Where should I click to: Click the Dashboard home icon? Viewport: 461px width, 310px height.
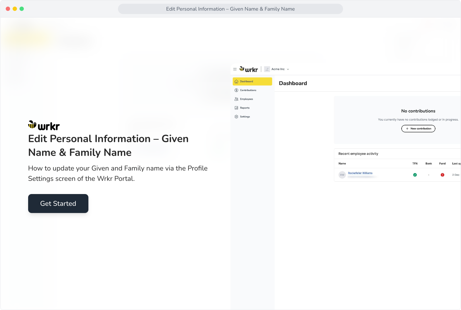[x=236, y=82]
